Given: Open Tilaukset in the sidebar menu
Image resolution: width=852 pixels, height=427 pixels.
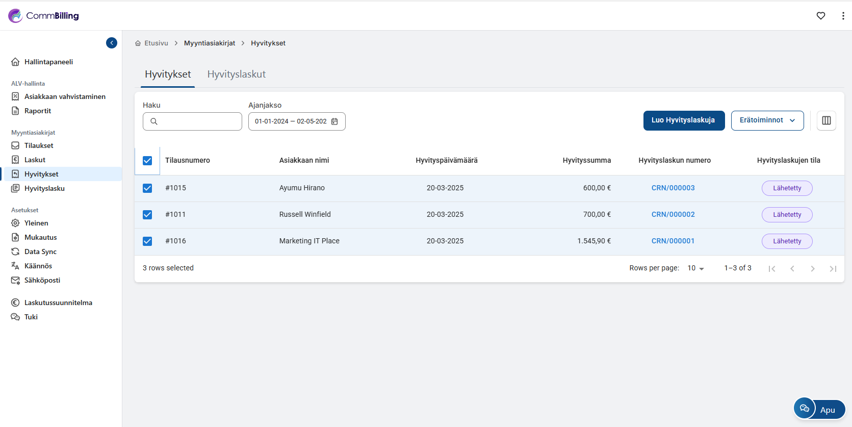Looking at the screenshot, I should tap(39, 145).
